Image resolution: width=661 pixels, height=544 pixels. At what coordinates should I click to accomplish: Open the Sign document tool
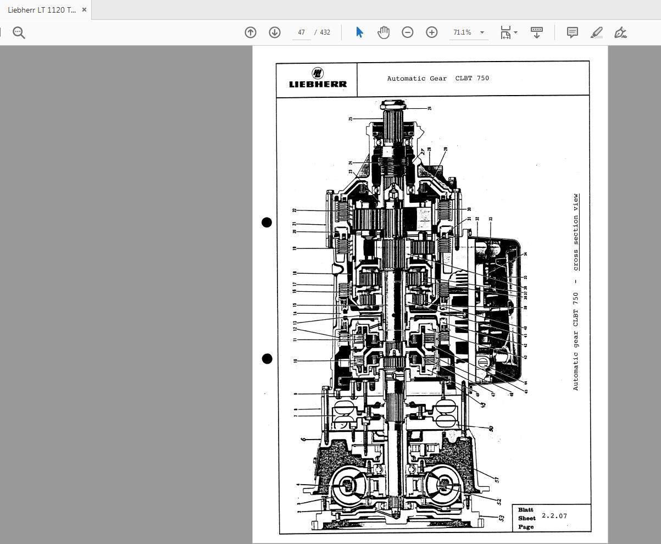620,32
